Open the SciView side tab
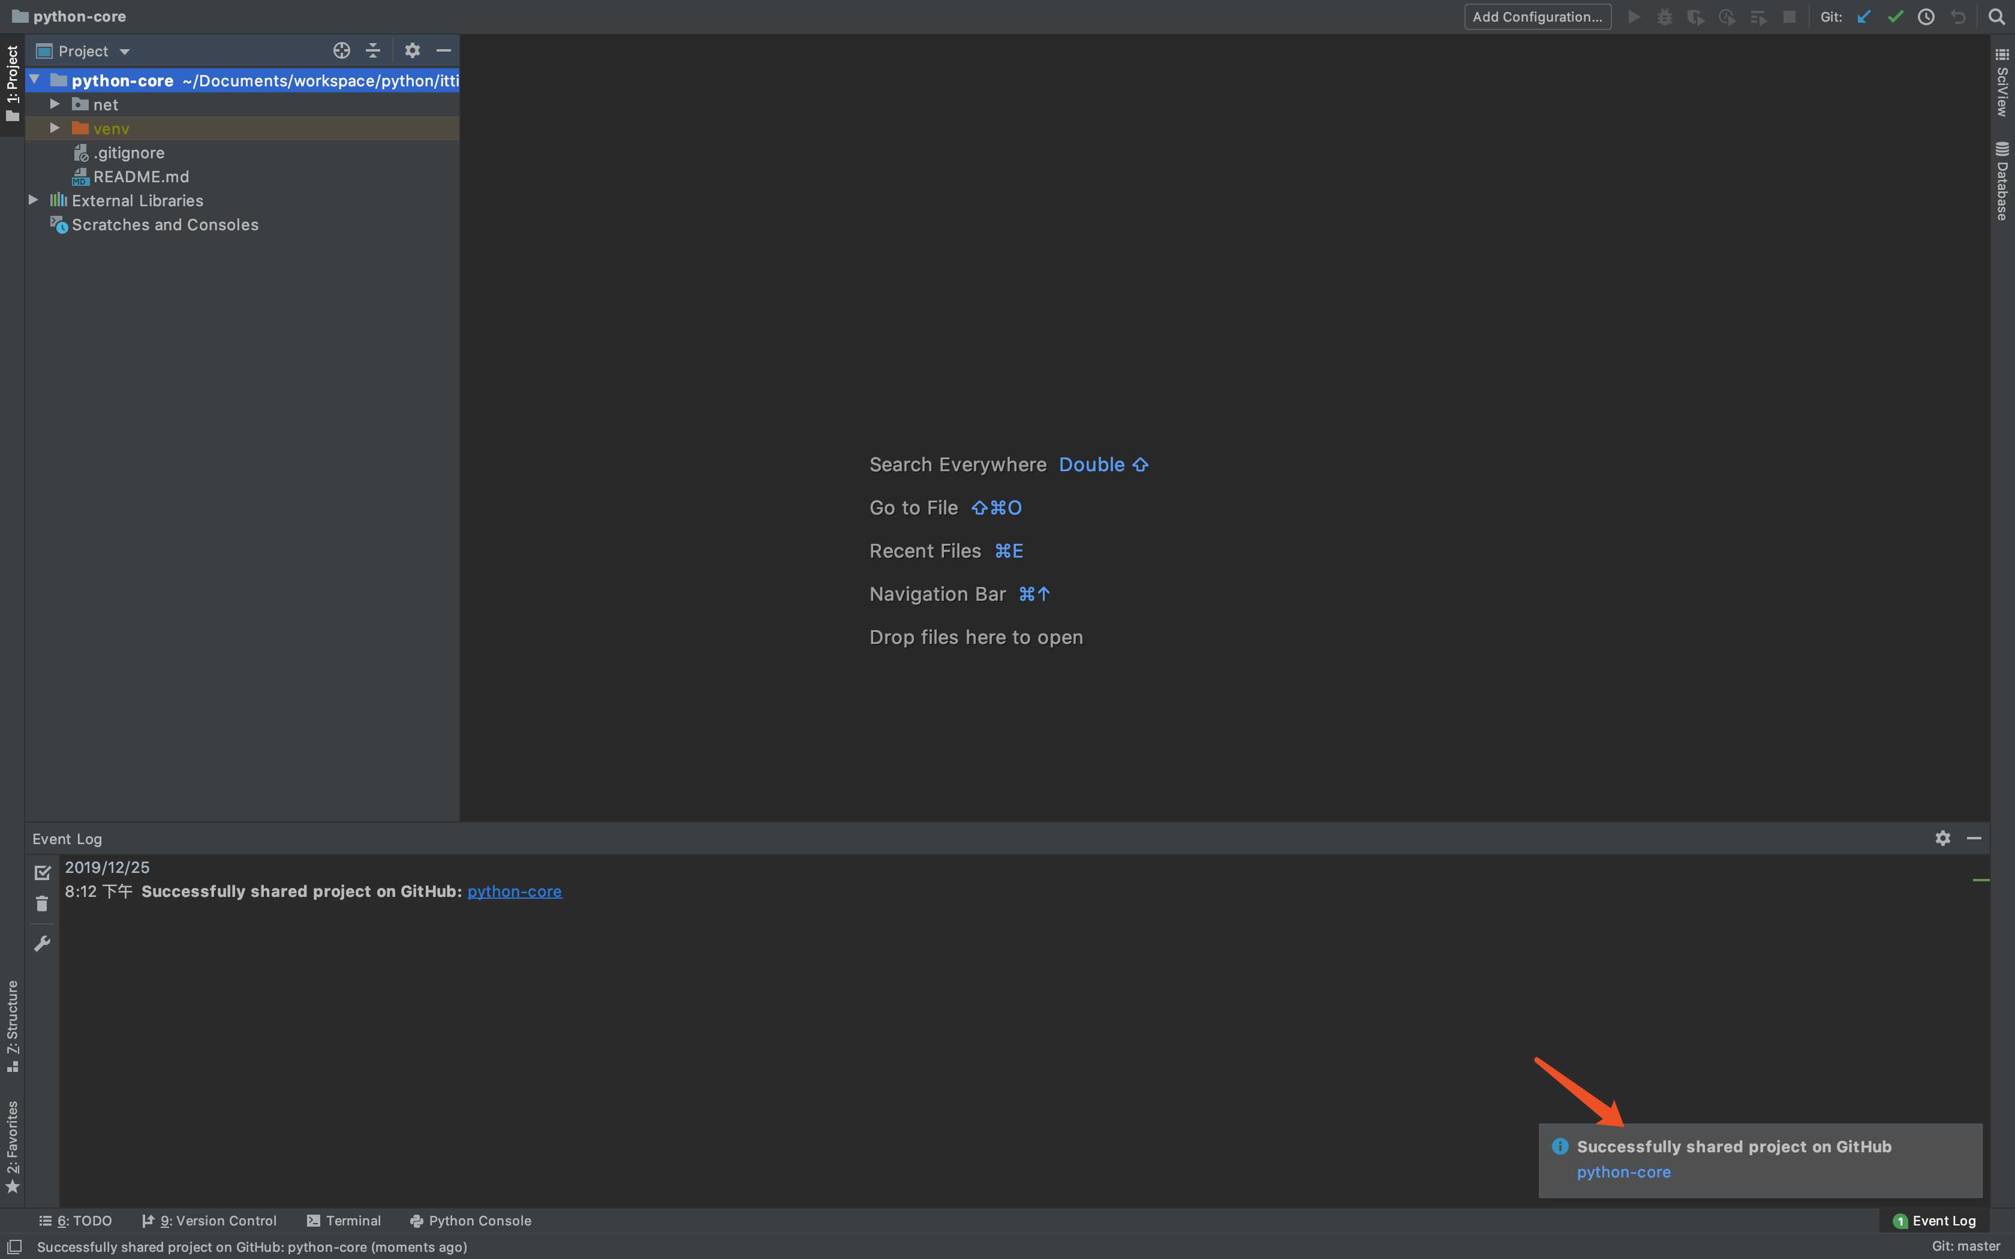Image resolution: width=2015 pixels, height=1259 pixels. [2002, 83]
